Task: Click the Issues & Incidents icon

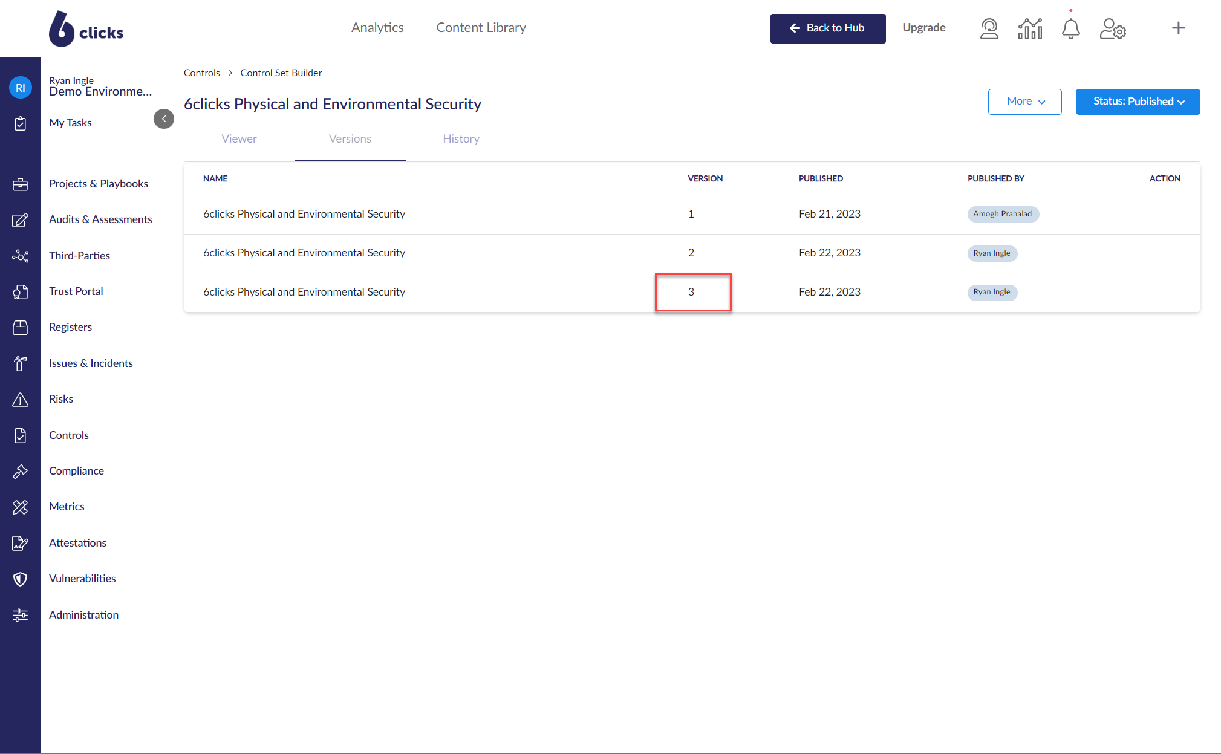Action: [x=20, y=363]
